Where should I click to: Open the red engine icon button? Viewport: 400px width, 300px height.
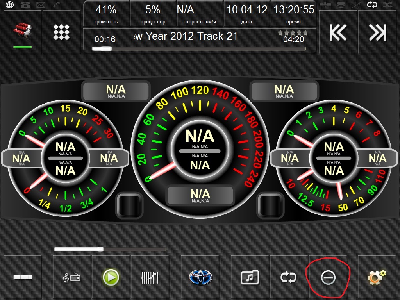point(22,32)
